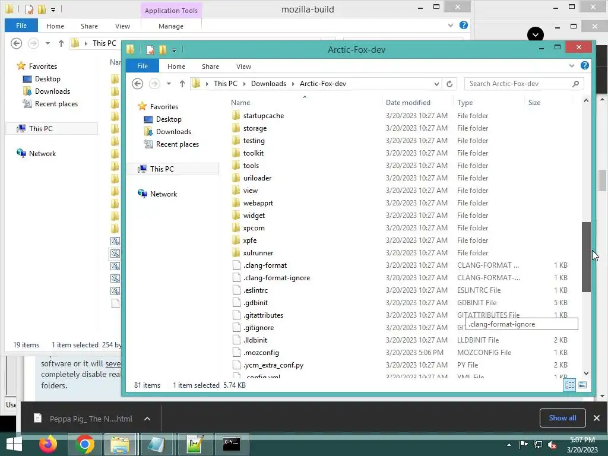Screen dimensions: 608x456
Task: Click Forward arrow in Arctic-Fox-dev window
Action: pyautogui.click(x=154, y=84)
